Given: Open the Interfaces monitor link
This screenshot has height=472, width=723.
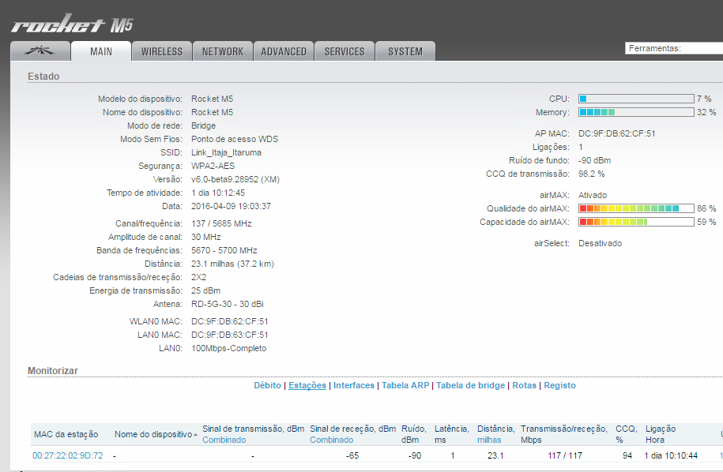Looking at the screenshot, I should click(x=354, y=385).
